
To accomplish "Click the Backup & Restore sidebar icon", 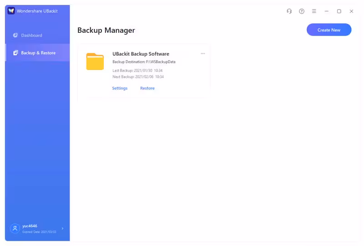I will pyautogui.click(x=15, y=53).
